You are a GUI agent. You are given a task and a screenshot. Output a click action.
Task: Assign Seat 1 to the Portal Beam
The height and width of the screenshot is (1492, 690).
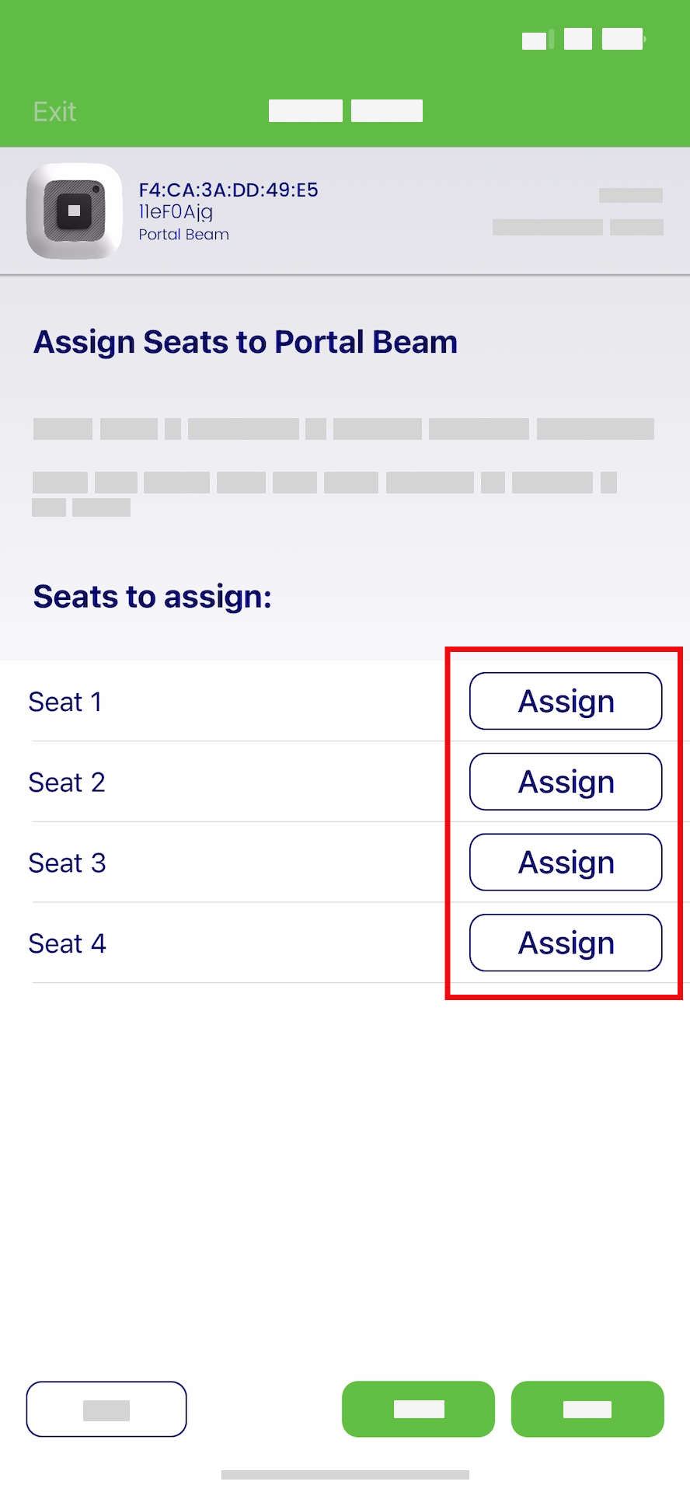565,701
